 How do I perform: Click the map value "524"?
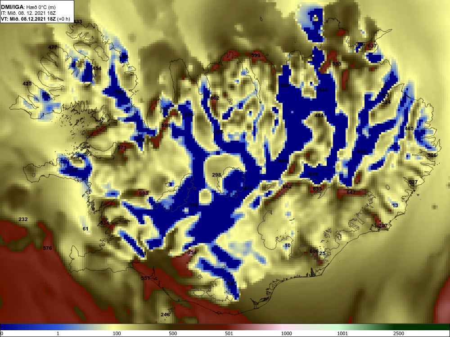[x=386, y=102]
